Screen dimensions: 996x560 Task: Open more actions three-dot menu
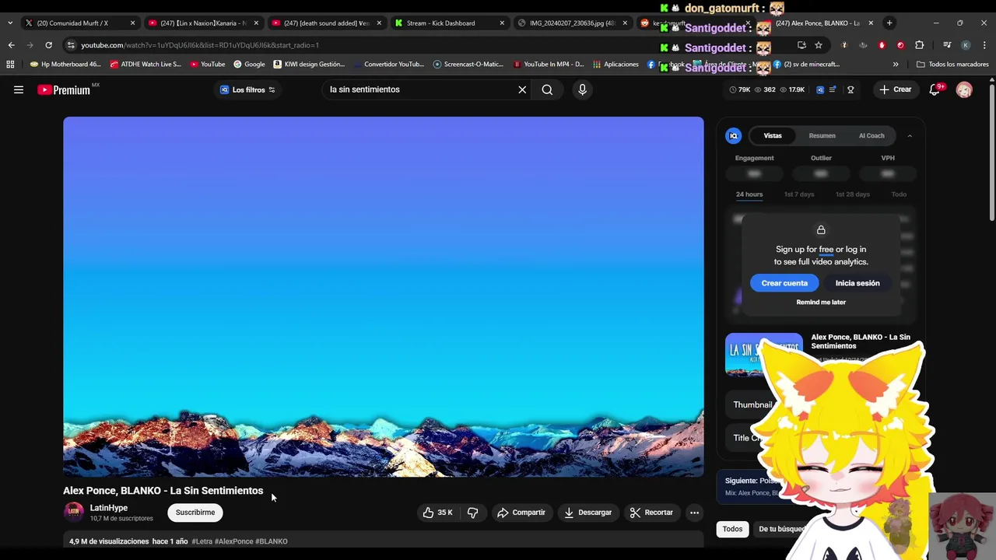click(694, 513)
